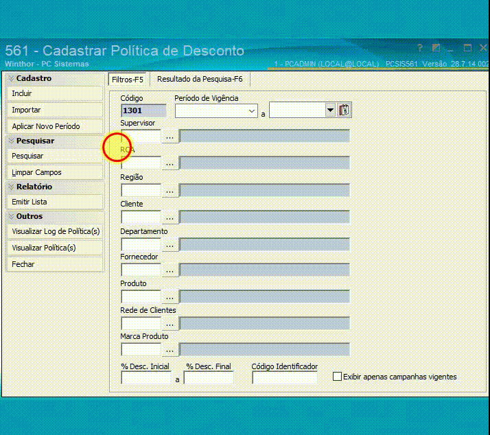The height and width of the screenshot is (435, 490).
Task: Focus the Supervisor code input field
Action: tap(141, 137)
